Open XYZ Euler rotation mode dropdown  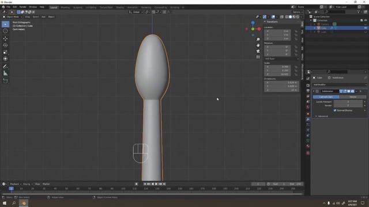(x=282, y=59)
